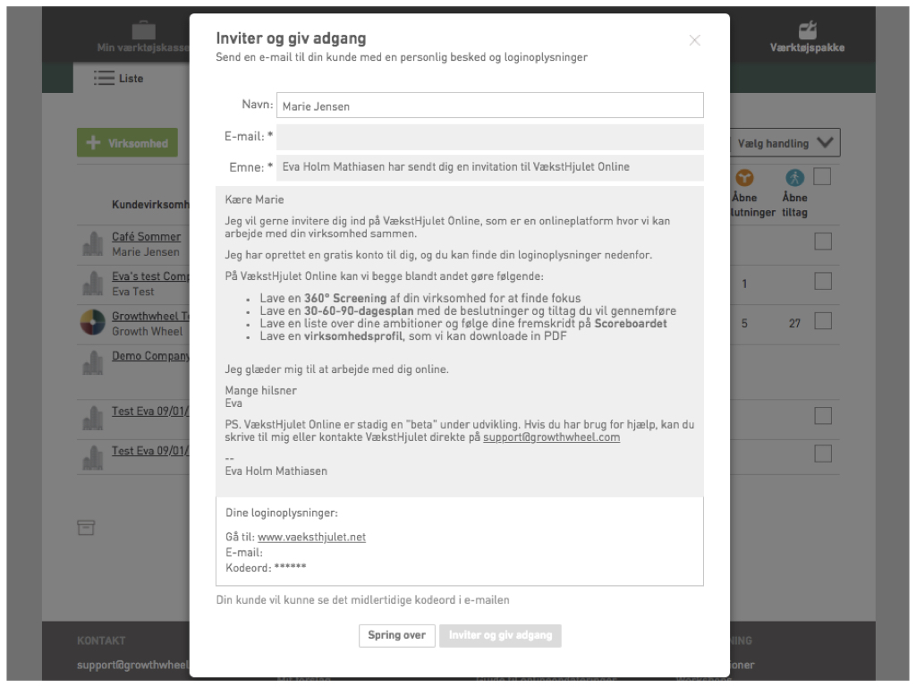Click the value 5 in Growthwheel row
The width and height of the screenshot is (916, 687).
744,323
